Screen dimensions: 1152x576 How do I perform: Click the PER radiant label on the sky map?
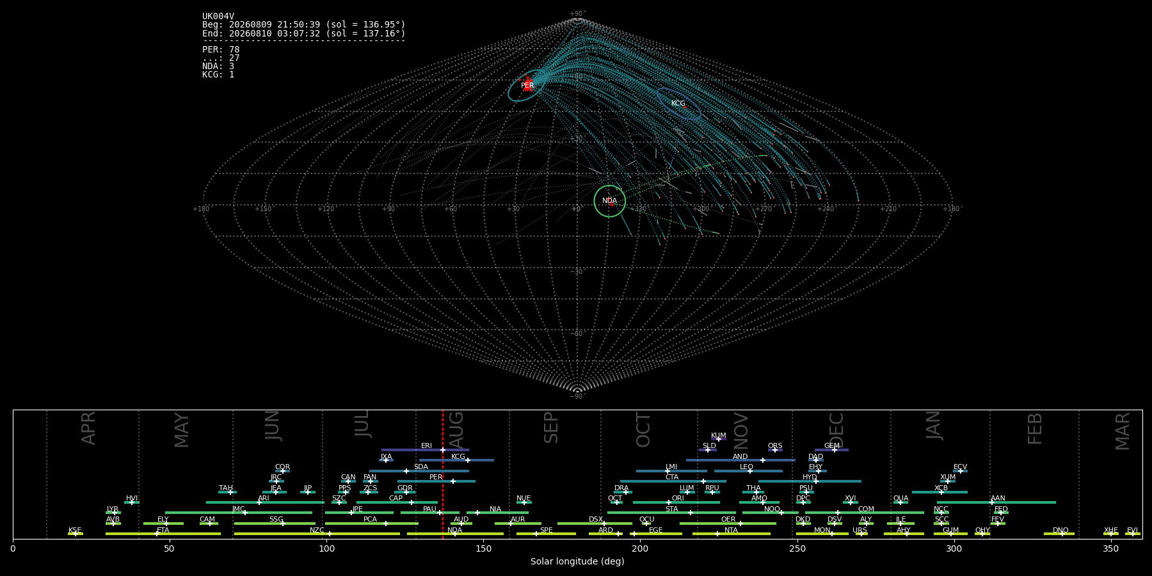(x=527, y=85)
